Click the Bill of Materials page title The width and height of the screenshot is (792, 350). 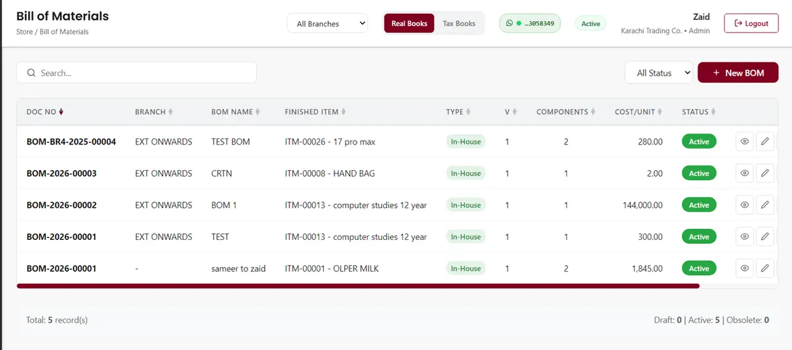click(62, 16)
